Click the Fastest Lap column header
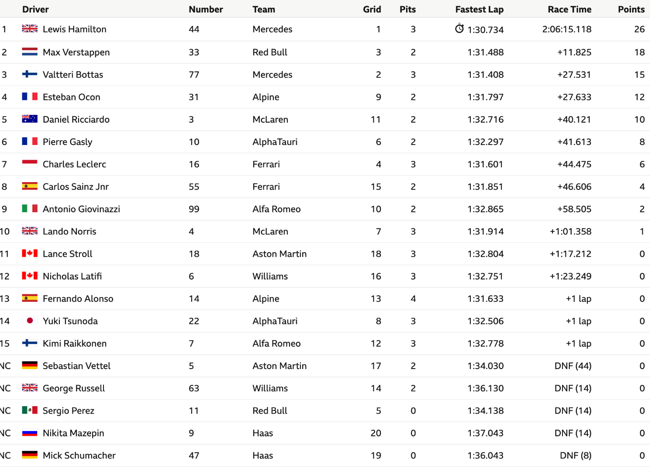The image size is (655, 473). click(x=479, y=9)
